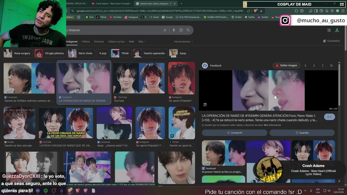Clear the search box with the X icon

165,30
